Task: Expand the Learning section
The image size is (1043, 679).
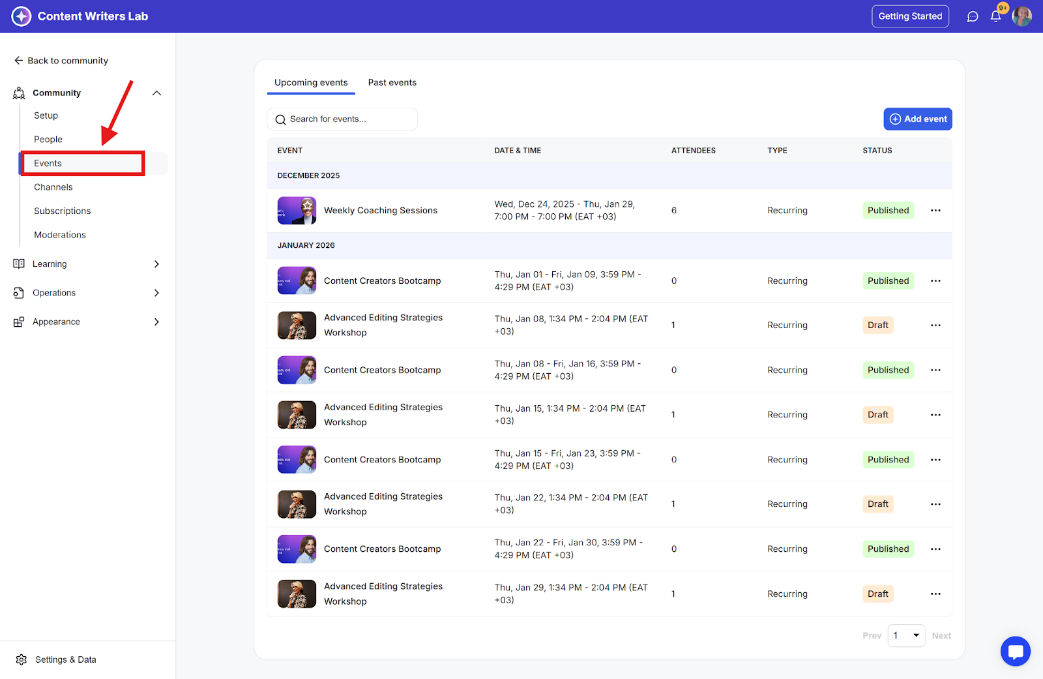Action: click(x=156, y=264)
